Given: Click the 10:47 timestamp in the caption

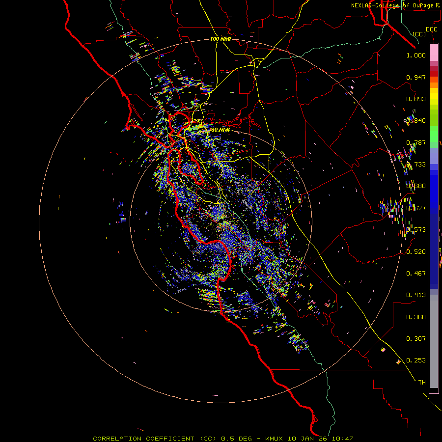Looking at the screenshot, I should pos(342,439).
